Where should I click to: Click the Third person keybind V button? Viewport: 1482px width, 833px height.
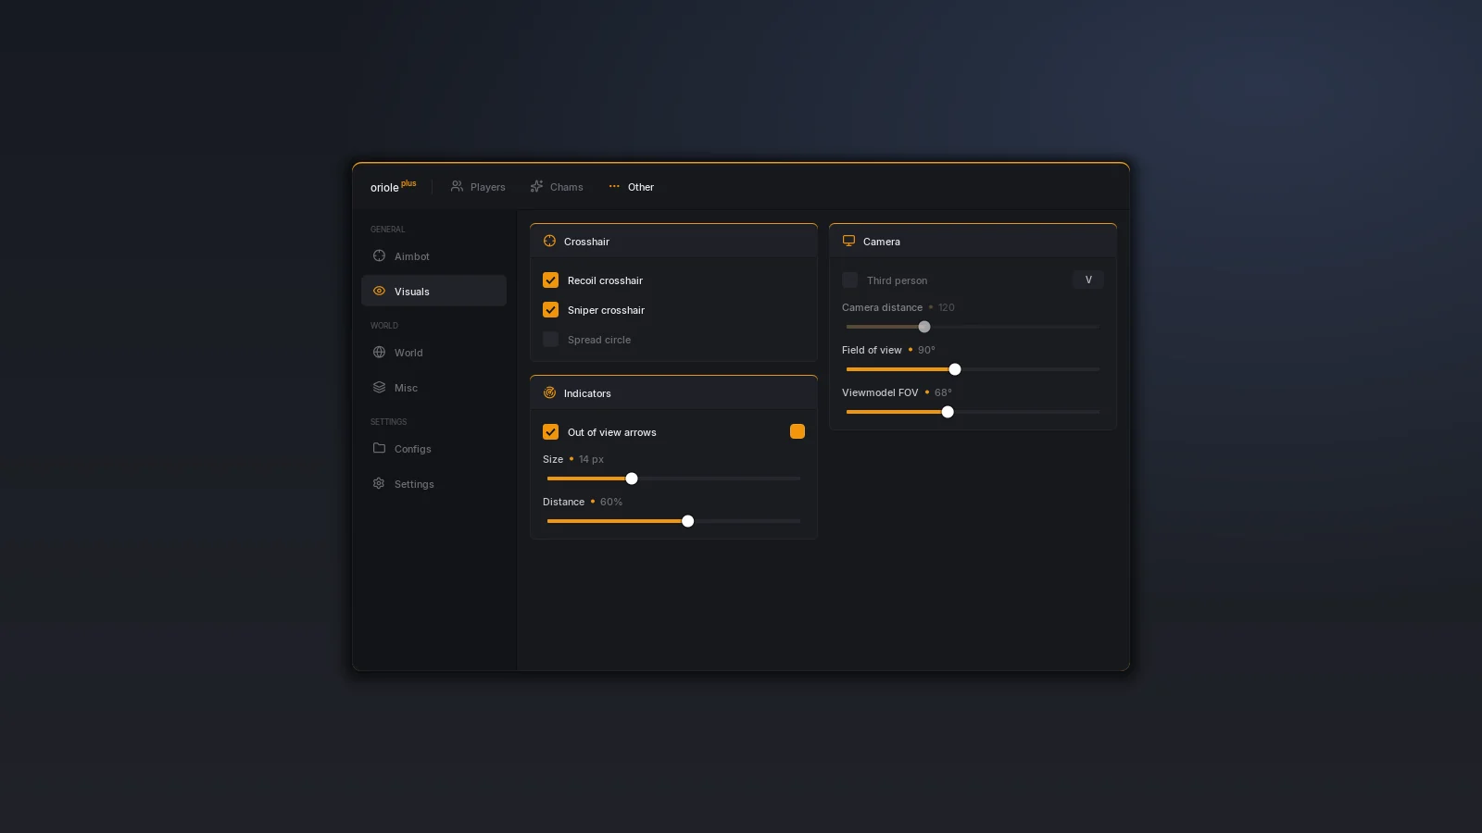[1088, 280]
